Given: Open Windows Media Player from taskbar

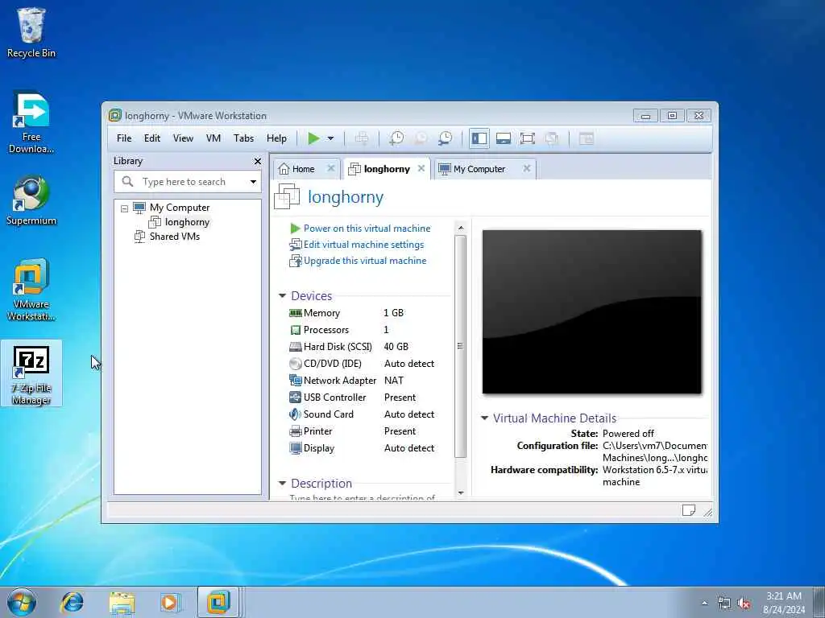Looking at the screenshot, I should pyautogui.click(x=171, y=602).
